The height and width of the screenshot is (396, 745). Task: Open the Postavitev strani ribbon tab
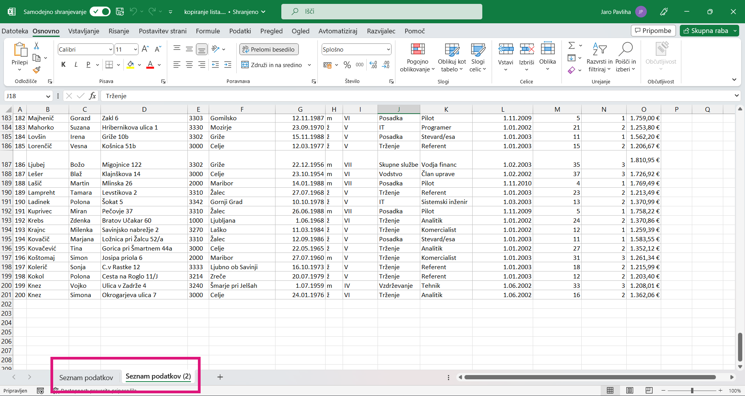click(163, 31)
